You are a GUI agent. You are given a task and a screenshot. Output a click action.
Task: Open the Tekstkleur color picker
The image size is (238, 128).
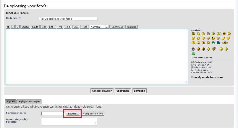(x=117, y=27)
